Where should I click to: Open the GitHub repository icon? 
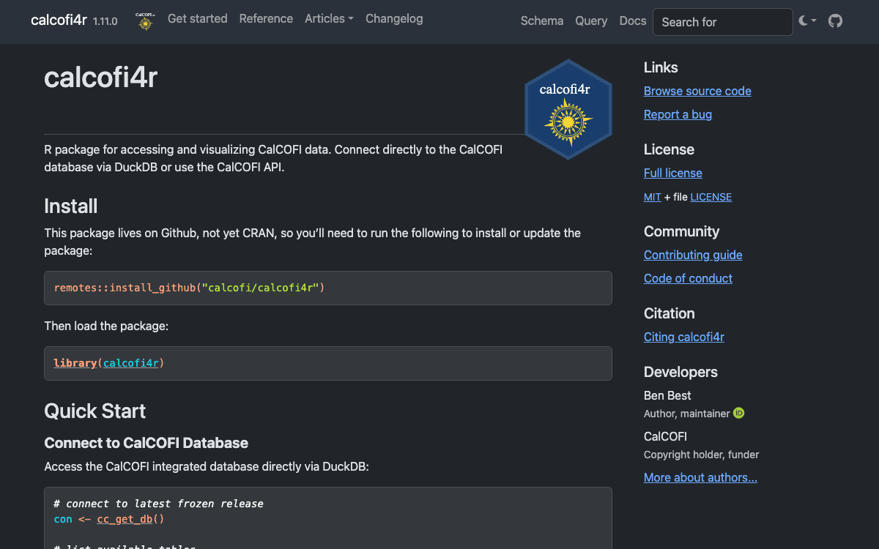point(835,21)
